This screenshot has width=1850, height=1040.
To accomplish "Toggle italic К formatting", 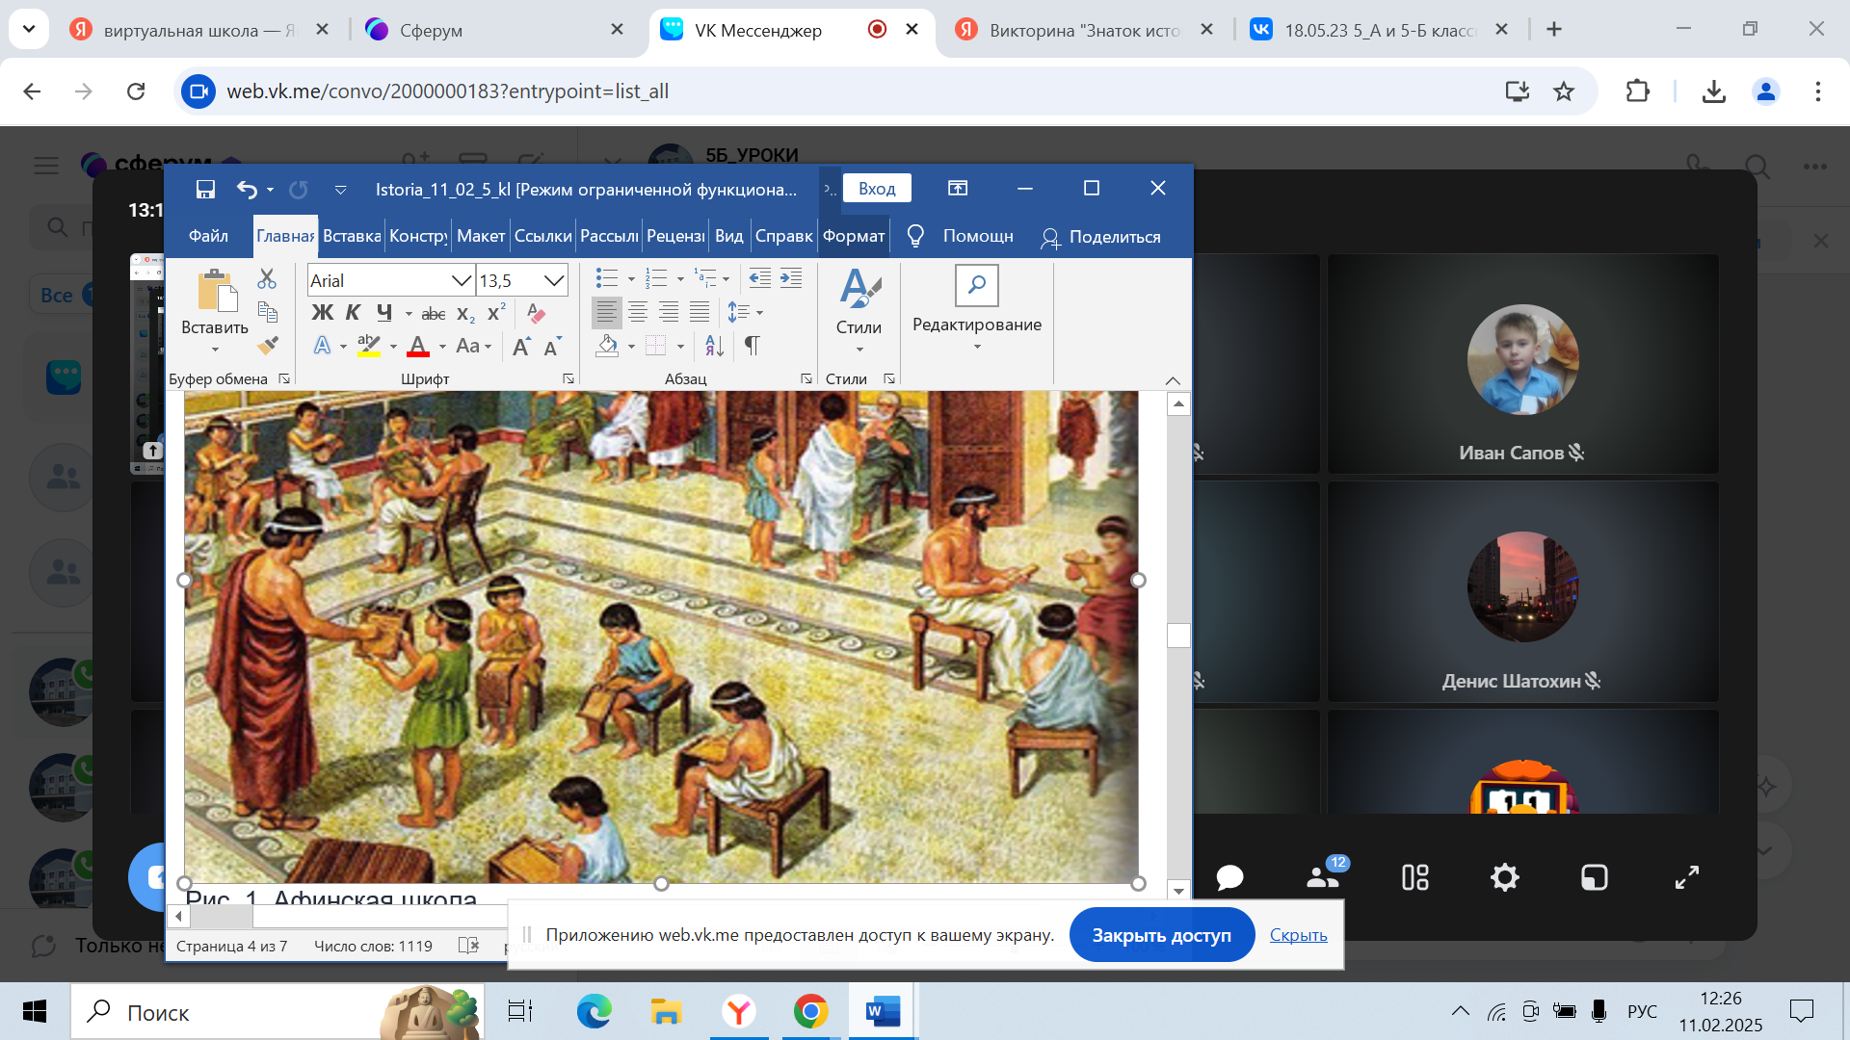I will click(353, 313).
